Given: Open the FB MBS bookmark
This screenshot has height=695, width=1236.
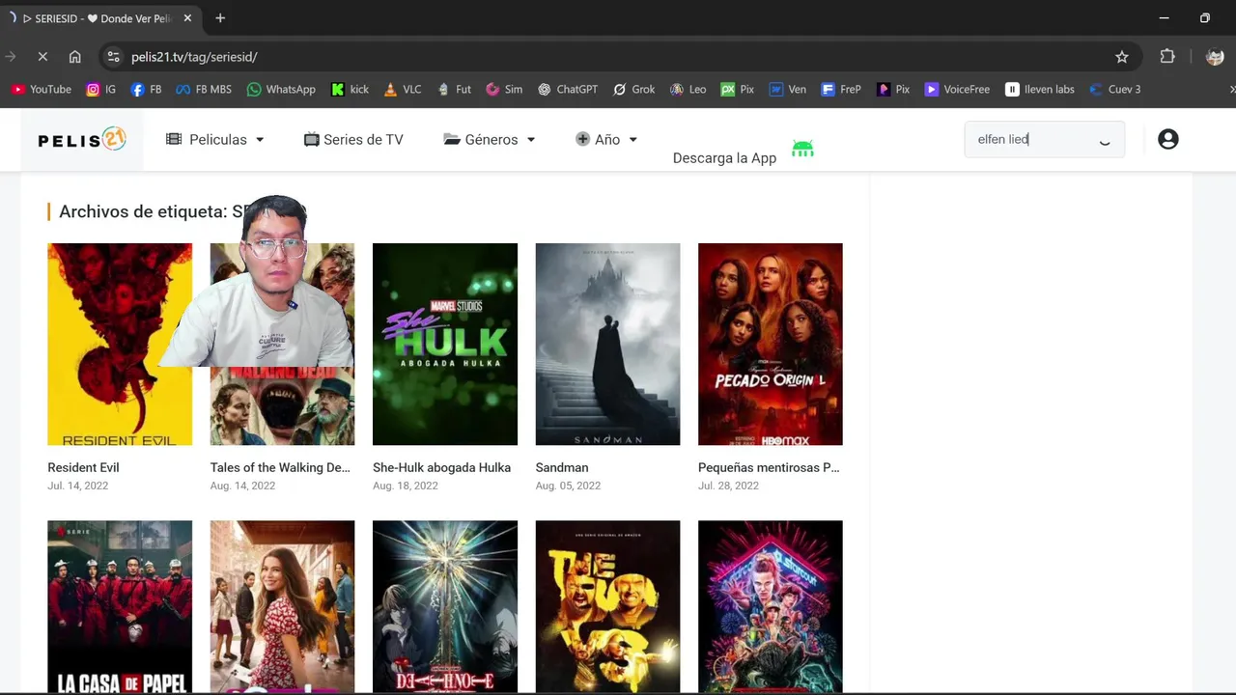Looking at the screenshot, I should coord(204,89).
